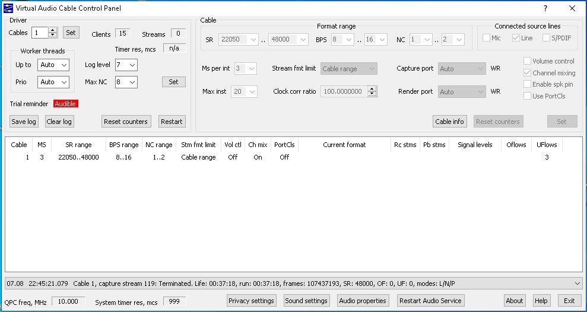The height and width of the screenshot is (312, 587).
Task: Click the QPC freq 10.000 value field
Action: tap(68, 301)
